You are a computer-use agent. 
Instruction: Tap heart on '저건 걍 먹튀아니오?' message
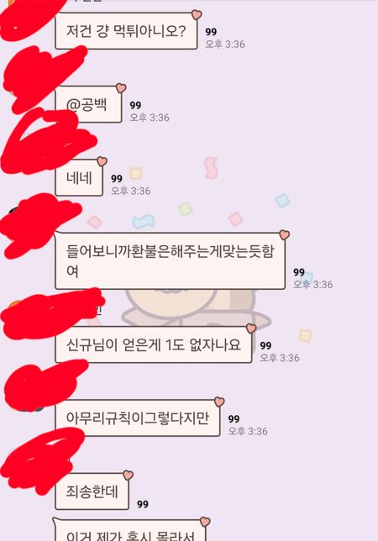point(197,15)
